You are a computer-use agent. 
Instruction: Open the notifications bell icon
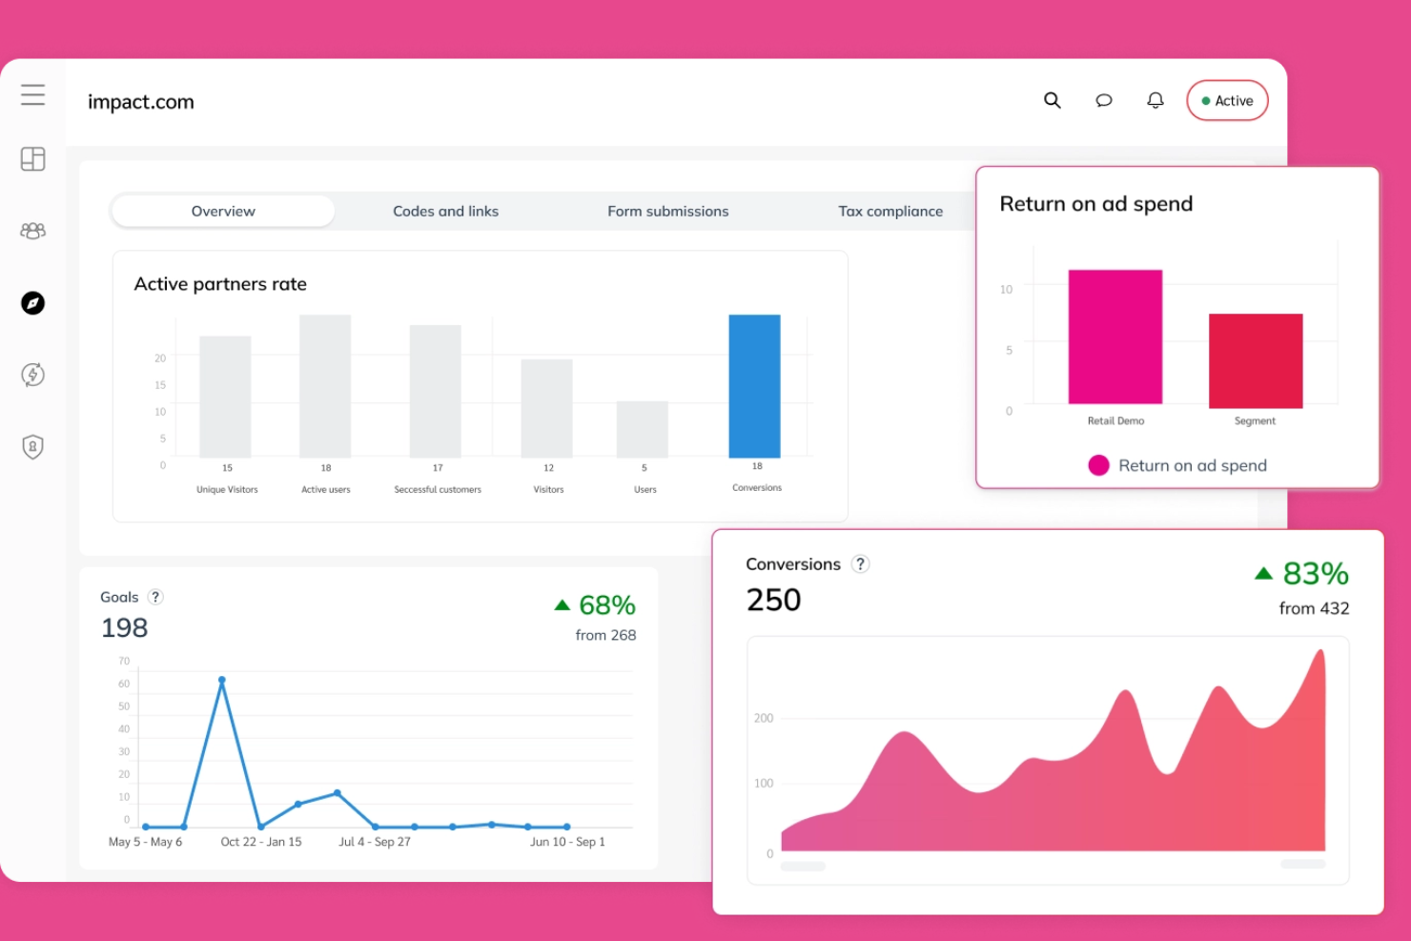point(1155,100)
